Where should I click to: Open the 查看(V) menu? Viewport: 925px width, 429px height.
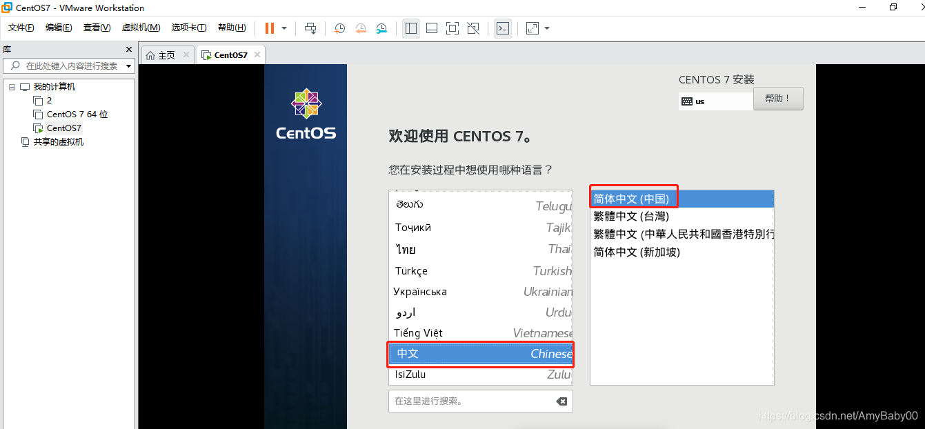(97, 28)
